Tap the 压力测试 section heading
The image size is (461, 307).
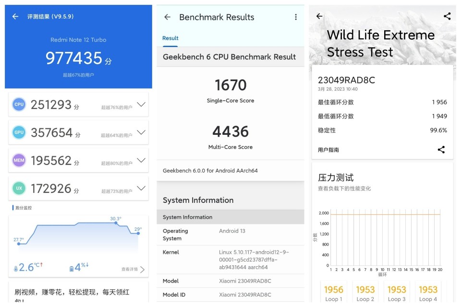click(336, 177)
